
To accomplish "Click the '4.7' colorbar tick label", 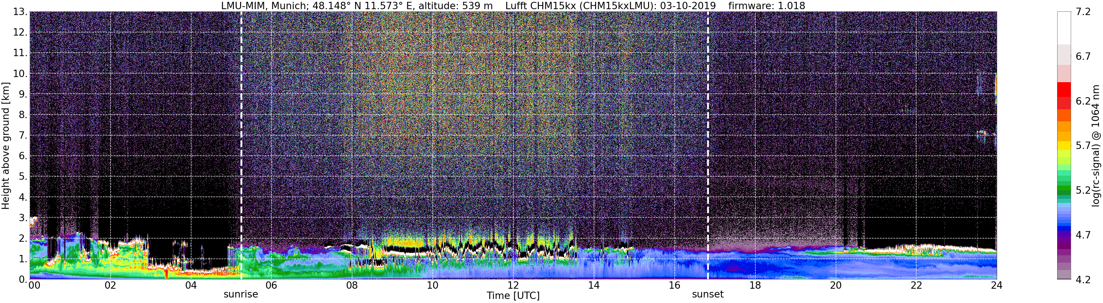I will 1083,235.
